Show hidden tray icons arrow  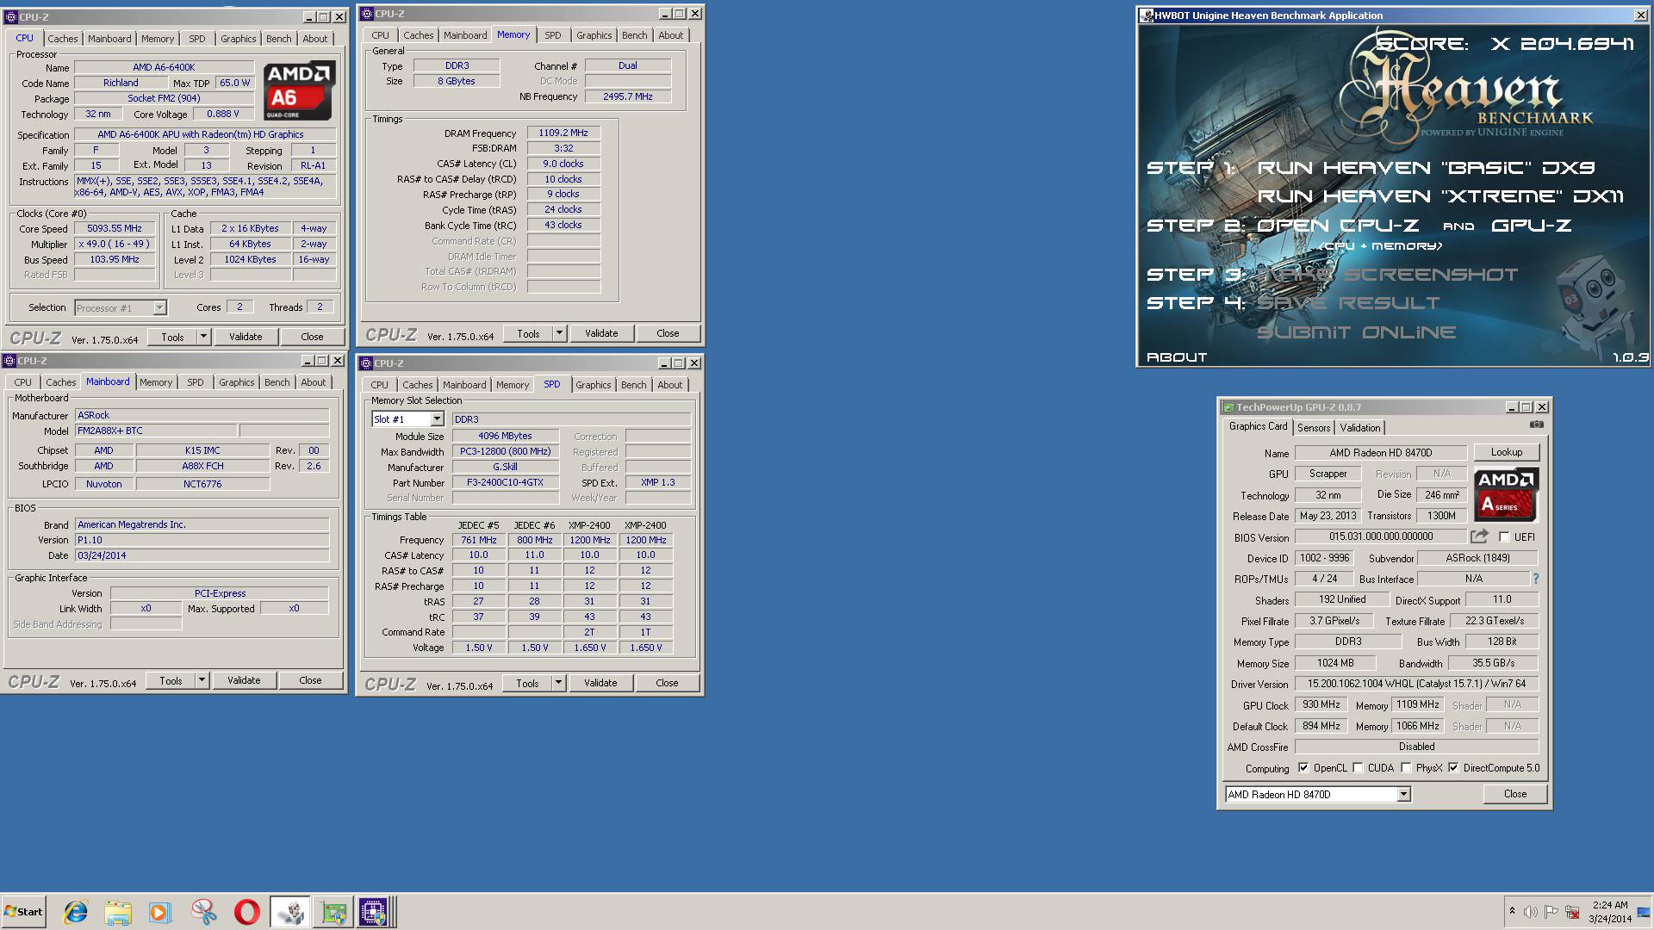1512,911
